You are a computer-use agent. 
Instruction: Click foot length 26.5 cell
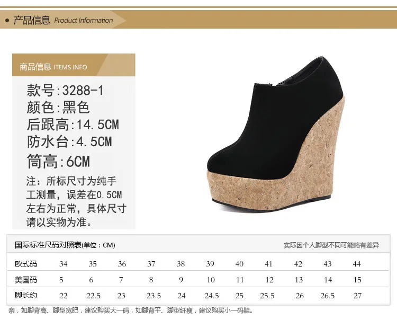[x=327, y=296]
